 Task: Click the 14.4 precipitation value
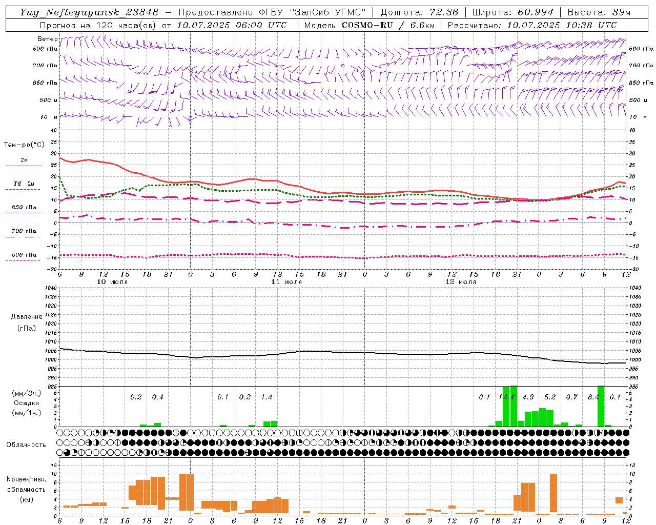[x=506, y=397]
